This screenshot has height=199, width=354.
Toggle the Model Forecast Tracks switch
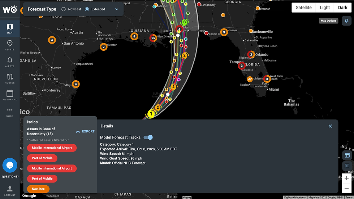point(148,137)
